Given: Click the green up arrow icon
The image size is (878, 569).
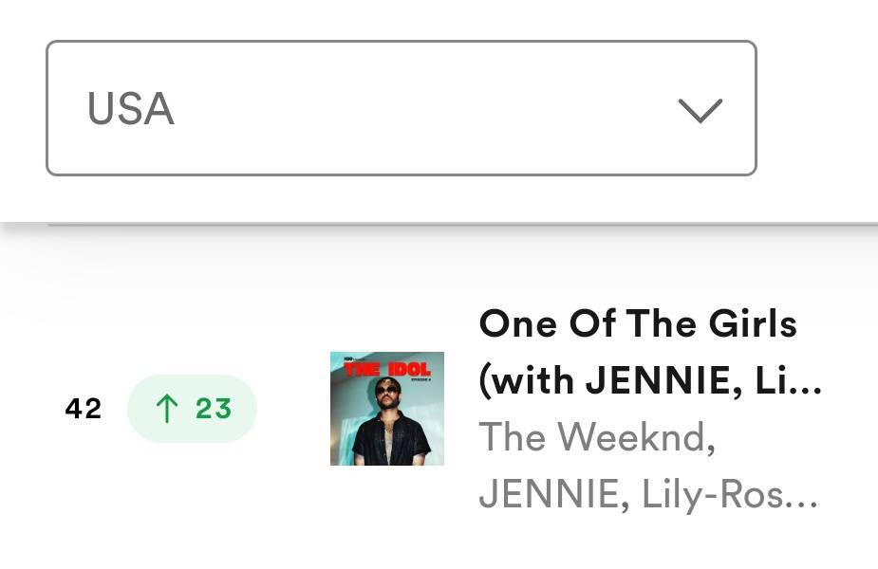Looking at the screenshot, I should click(166, 408).
